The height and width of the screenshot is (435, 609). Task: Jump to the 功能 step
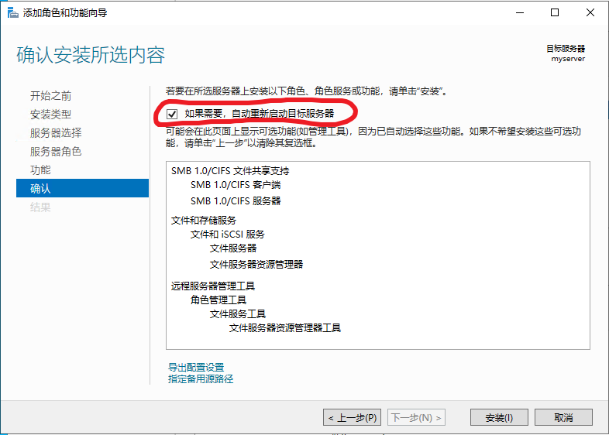[x=40, y=170]
